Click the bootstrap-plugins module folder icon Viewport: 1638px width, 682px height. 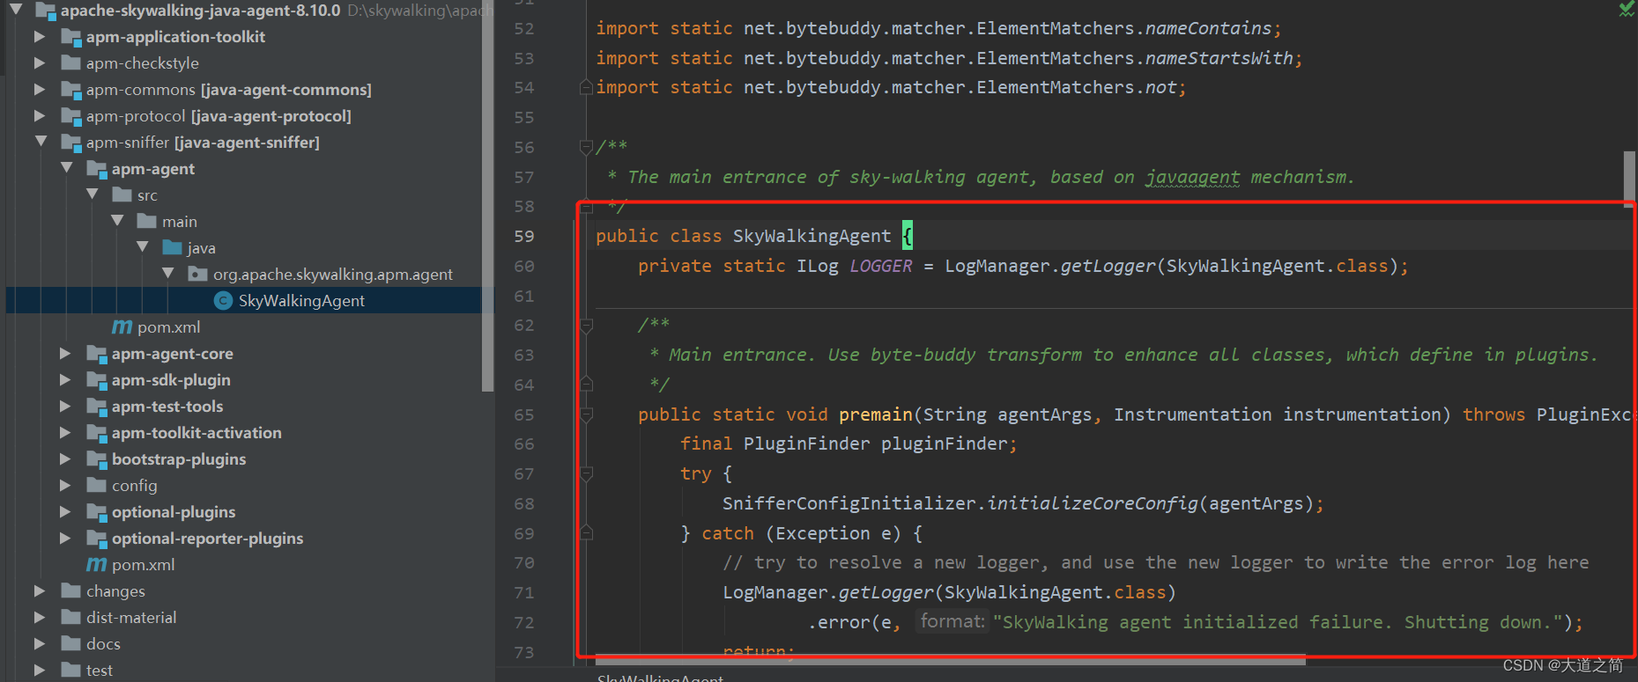(97, 459)
